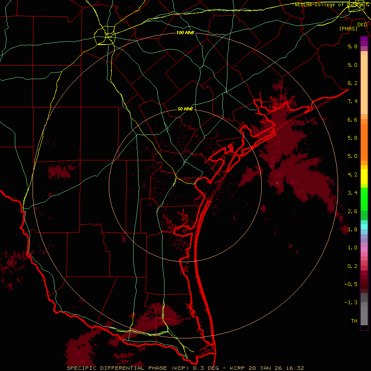Click the 2.6 legend value
This screenshot has height=371, width=371.
pyautogui.click(x=352, y=211)
